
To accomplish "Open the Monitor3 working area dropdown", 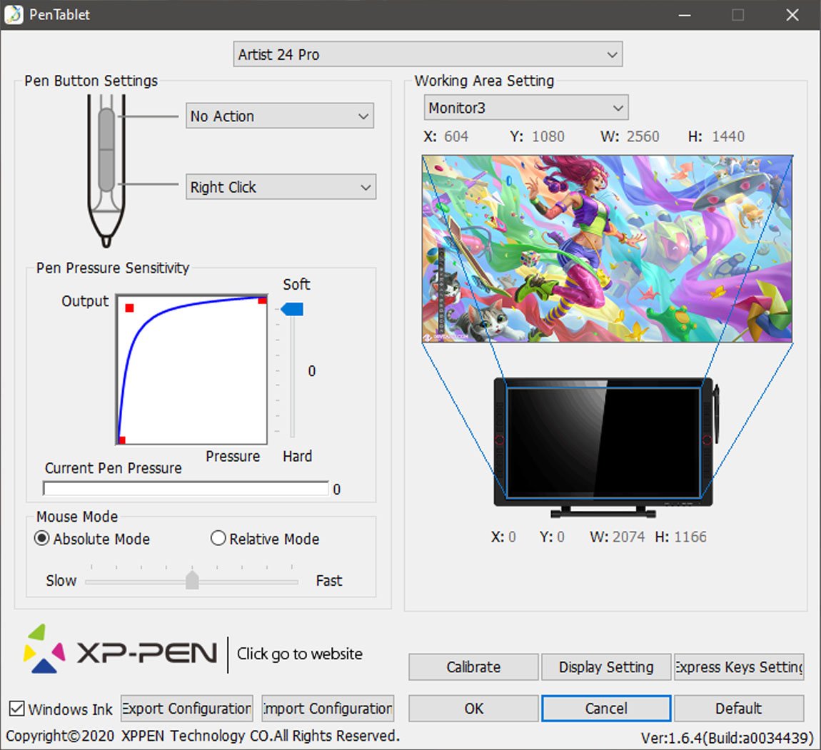I will [x=525, y=107].
